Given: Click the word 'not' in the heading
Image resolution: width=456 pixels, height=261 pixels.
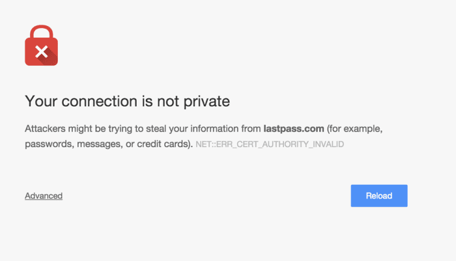Looking at the screenshot, I should point(168,101).
